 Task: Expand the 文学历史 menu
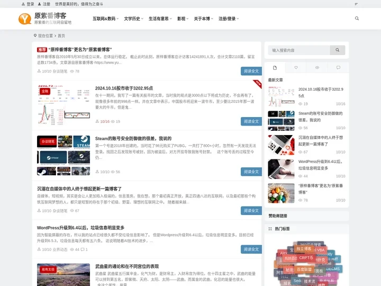click(x=134, y=19)
